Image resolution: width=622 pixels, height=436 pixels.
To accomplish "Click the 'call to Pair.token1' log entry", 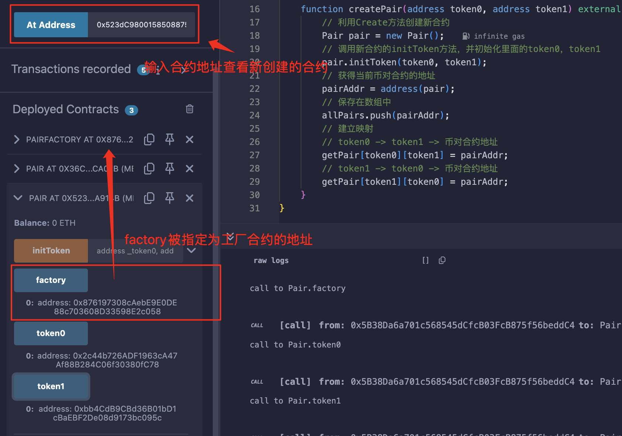I will click(x=295, y=401).
